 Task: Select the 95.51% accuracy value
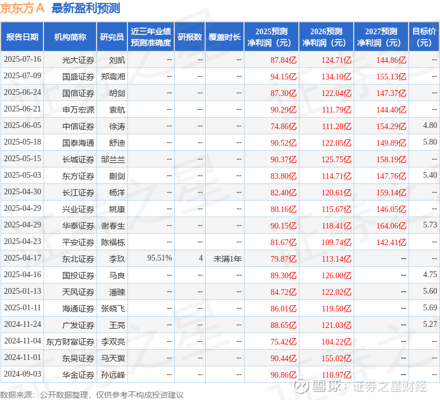point(159,258)
